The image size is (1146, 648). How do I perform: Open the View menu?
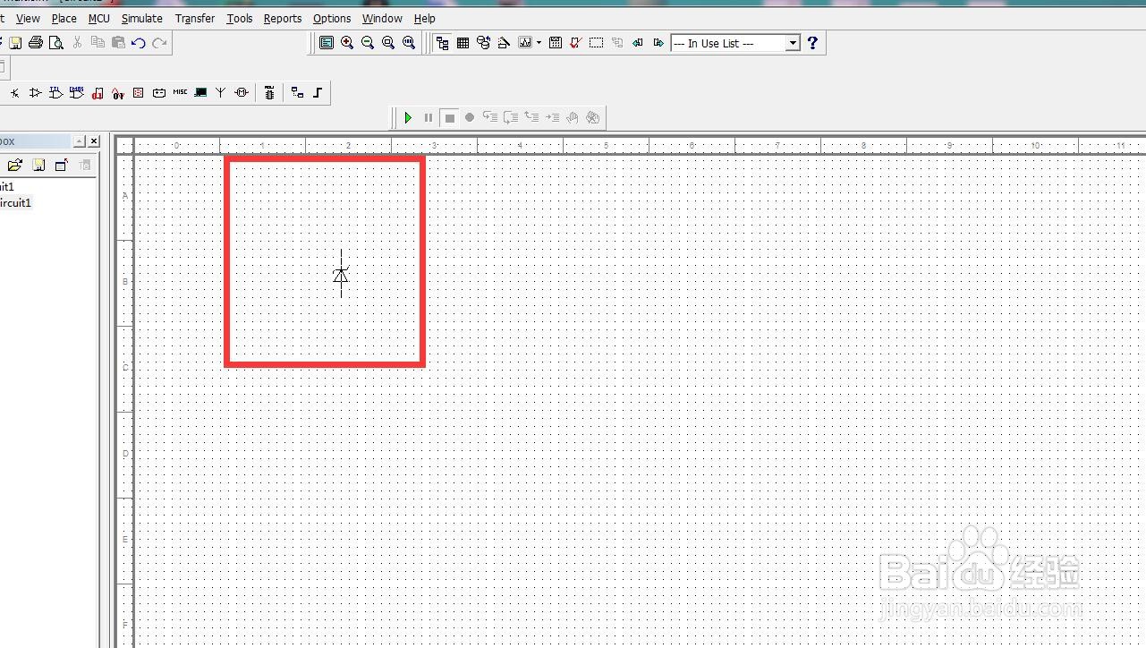(x=28, y=18)
